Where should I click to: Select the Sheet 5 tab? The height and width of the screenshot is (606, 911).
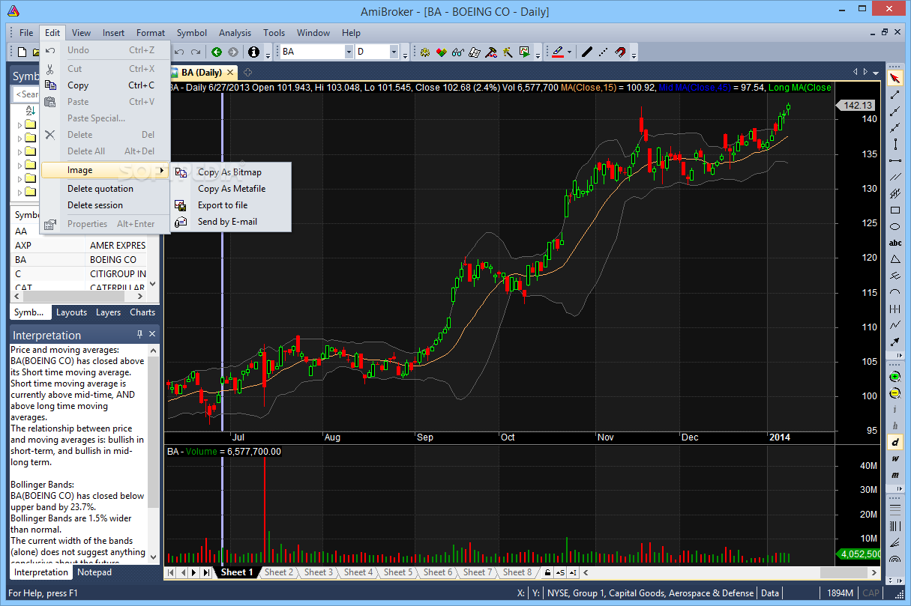tap(398, 572)
